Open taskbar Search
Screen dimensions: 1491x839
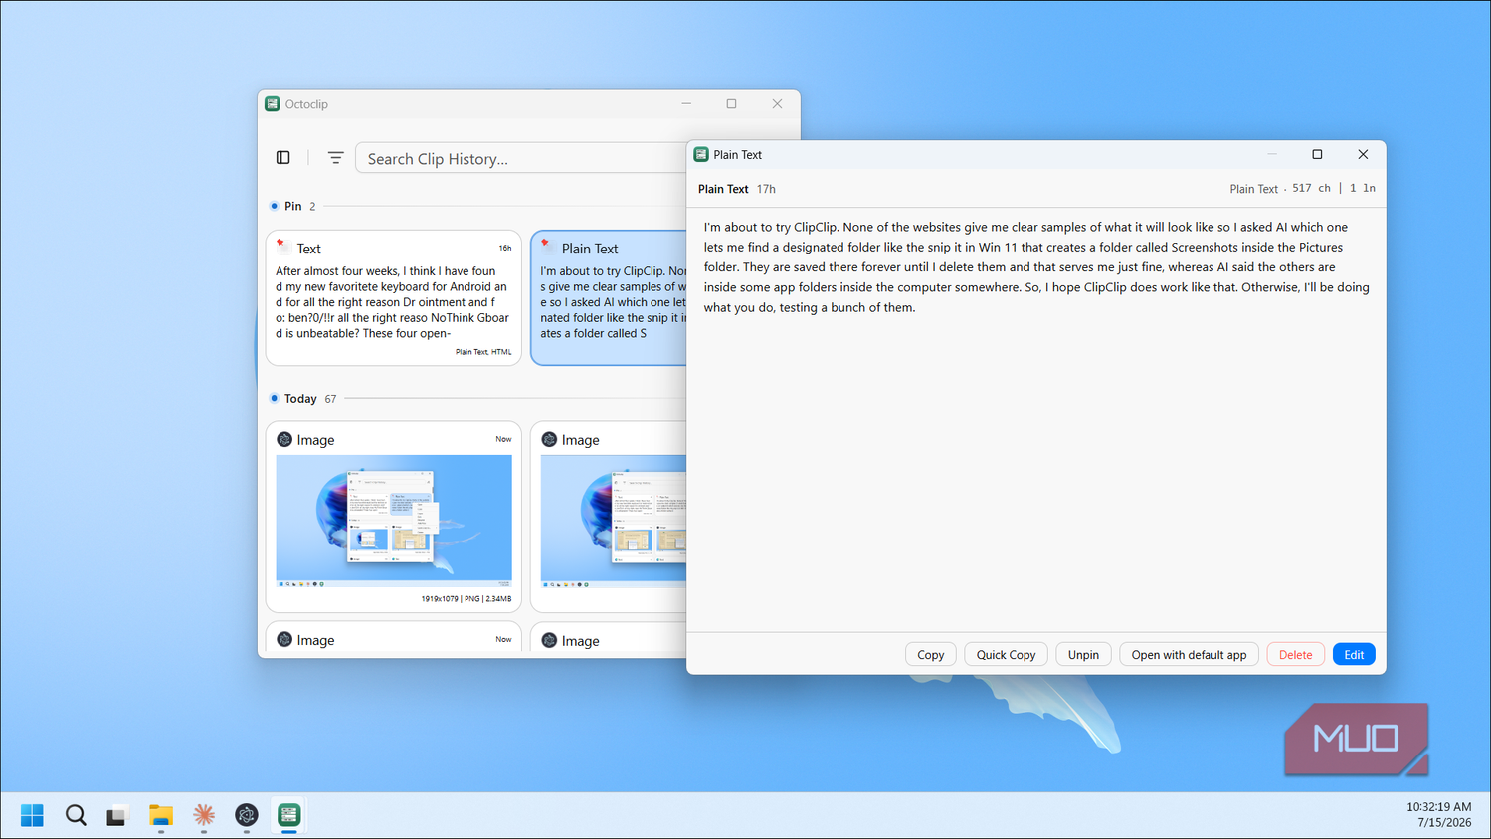pyautogui.click(x=76, y=815)
